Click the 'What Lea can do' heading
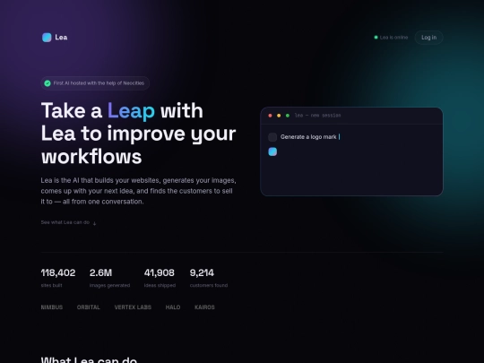The height and width of the screenshot is (363, 484). tap(89, 359)
